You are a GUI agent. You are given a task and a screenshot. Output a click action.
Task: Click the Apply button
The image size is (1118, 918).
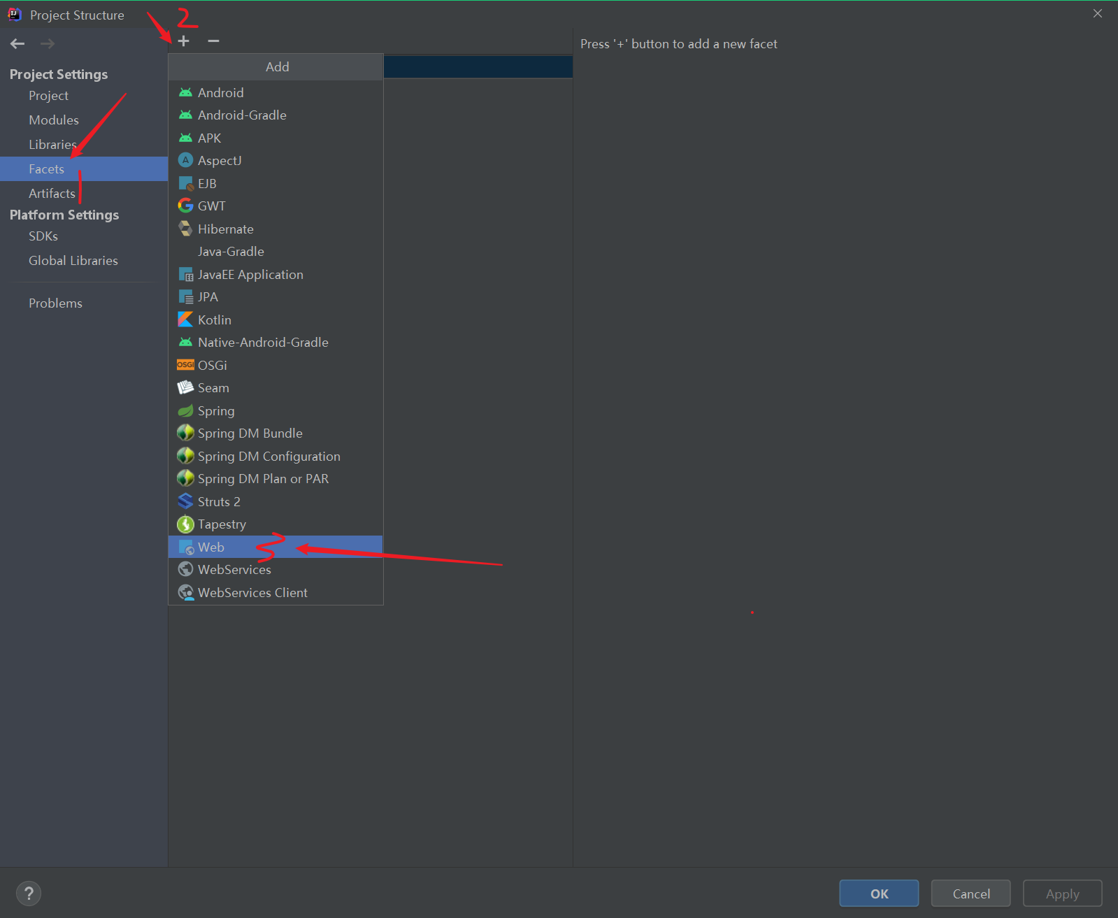coord(1062,893)
